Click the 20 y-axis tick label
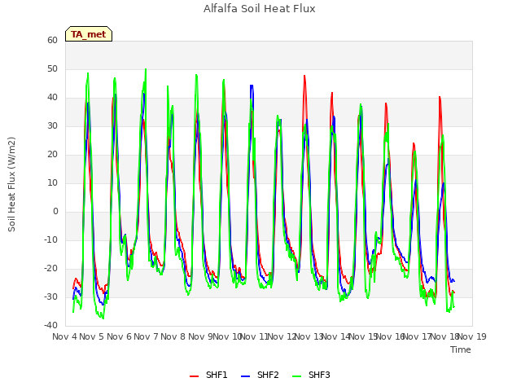 point(52,154)
